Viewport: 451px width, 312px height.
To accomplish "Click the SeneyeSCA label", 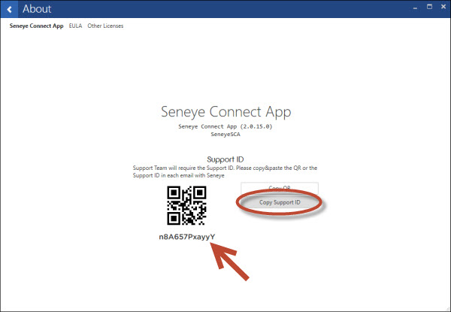I will (x=225, y=135).
